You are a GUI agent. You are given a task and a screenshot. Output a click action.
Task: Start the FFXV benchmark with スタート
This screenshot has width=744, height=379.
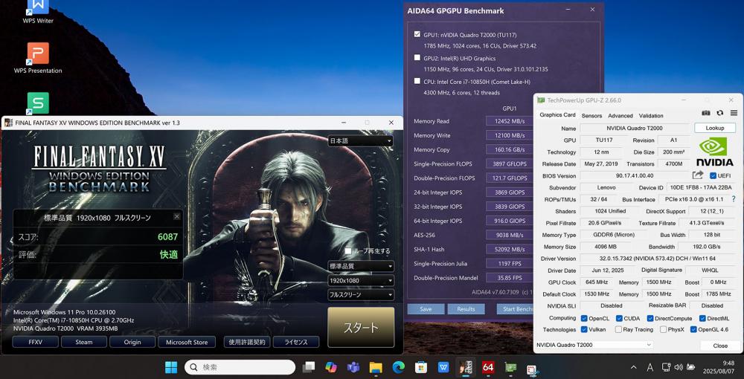[361, 328]
